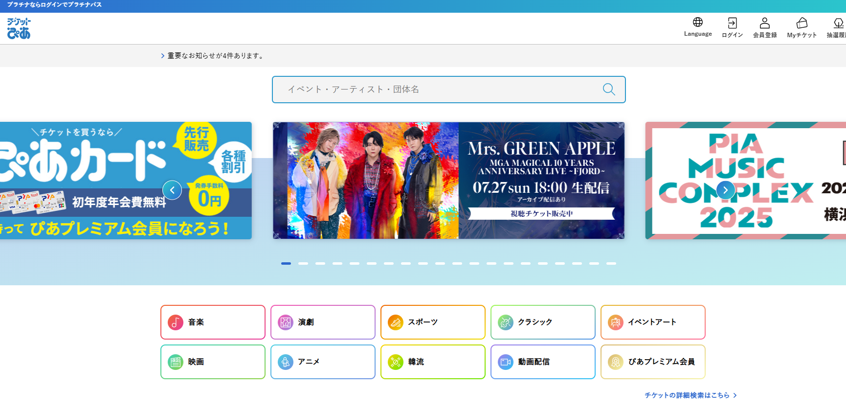
Task: Click the クラシック violin icon
Action: tap(506, 322)
